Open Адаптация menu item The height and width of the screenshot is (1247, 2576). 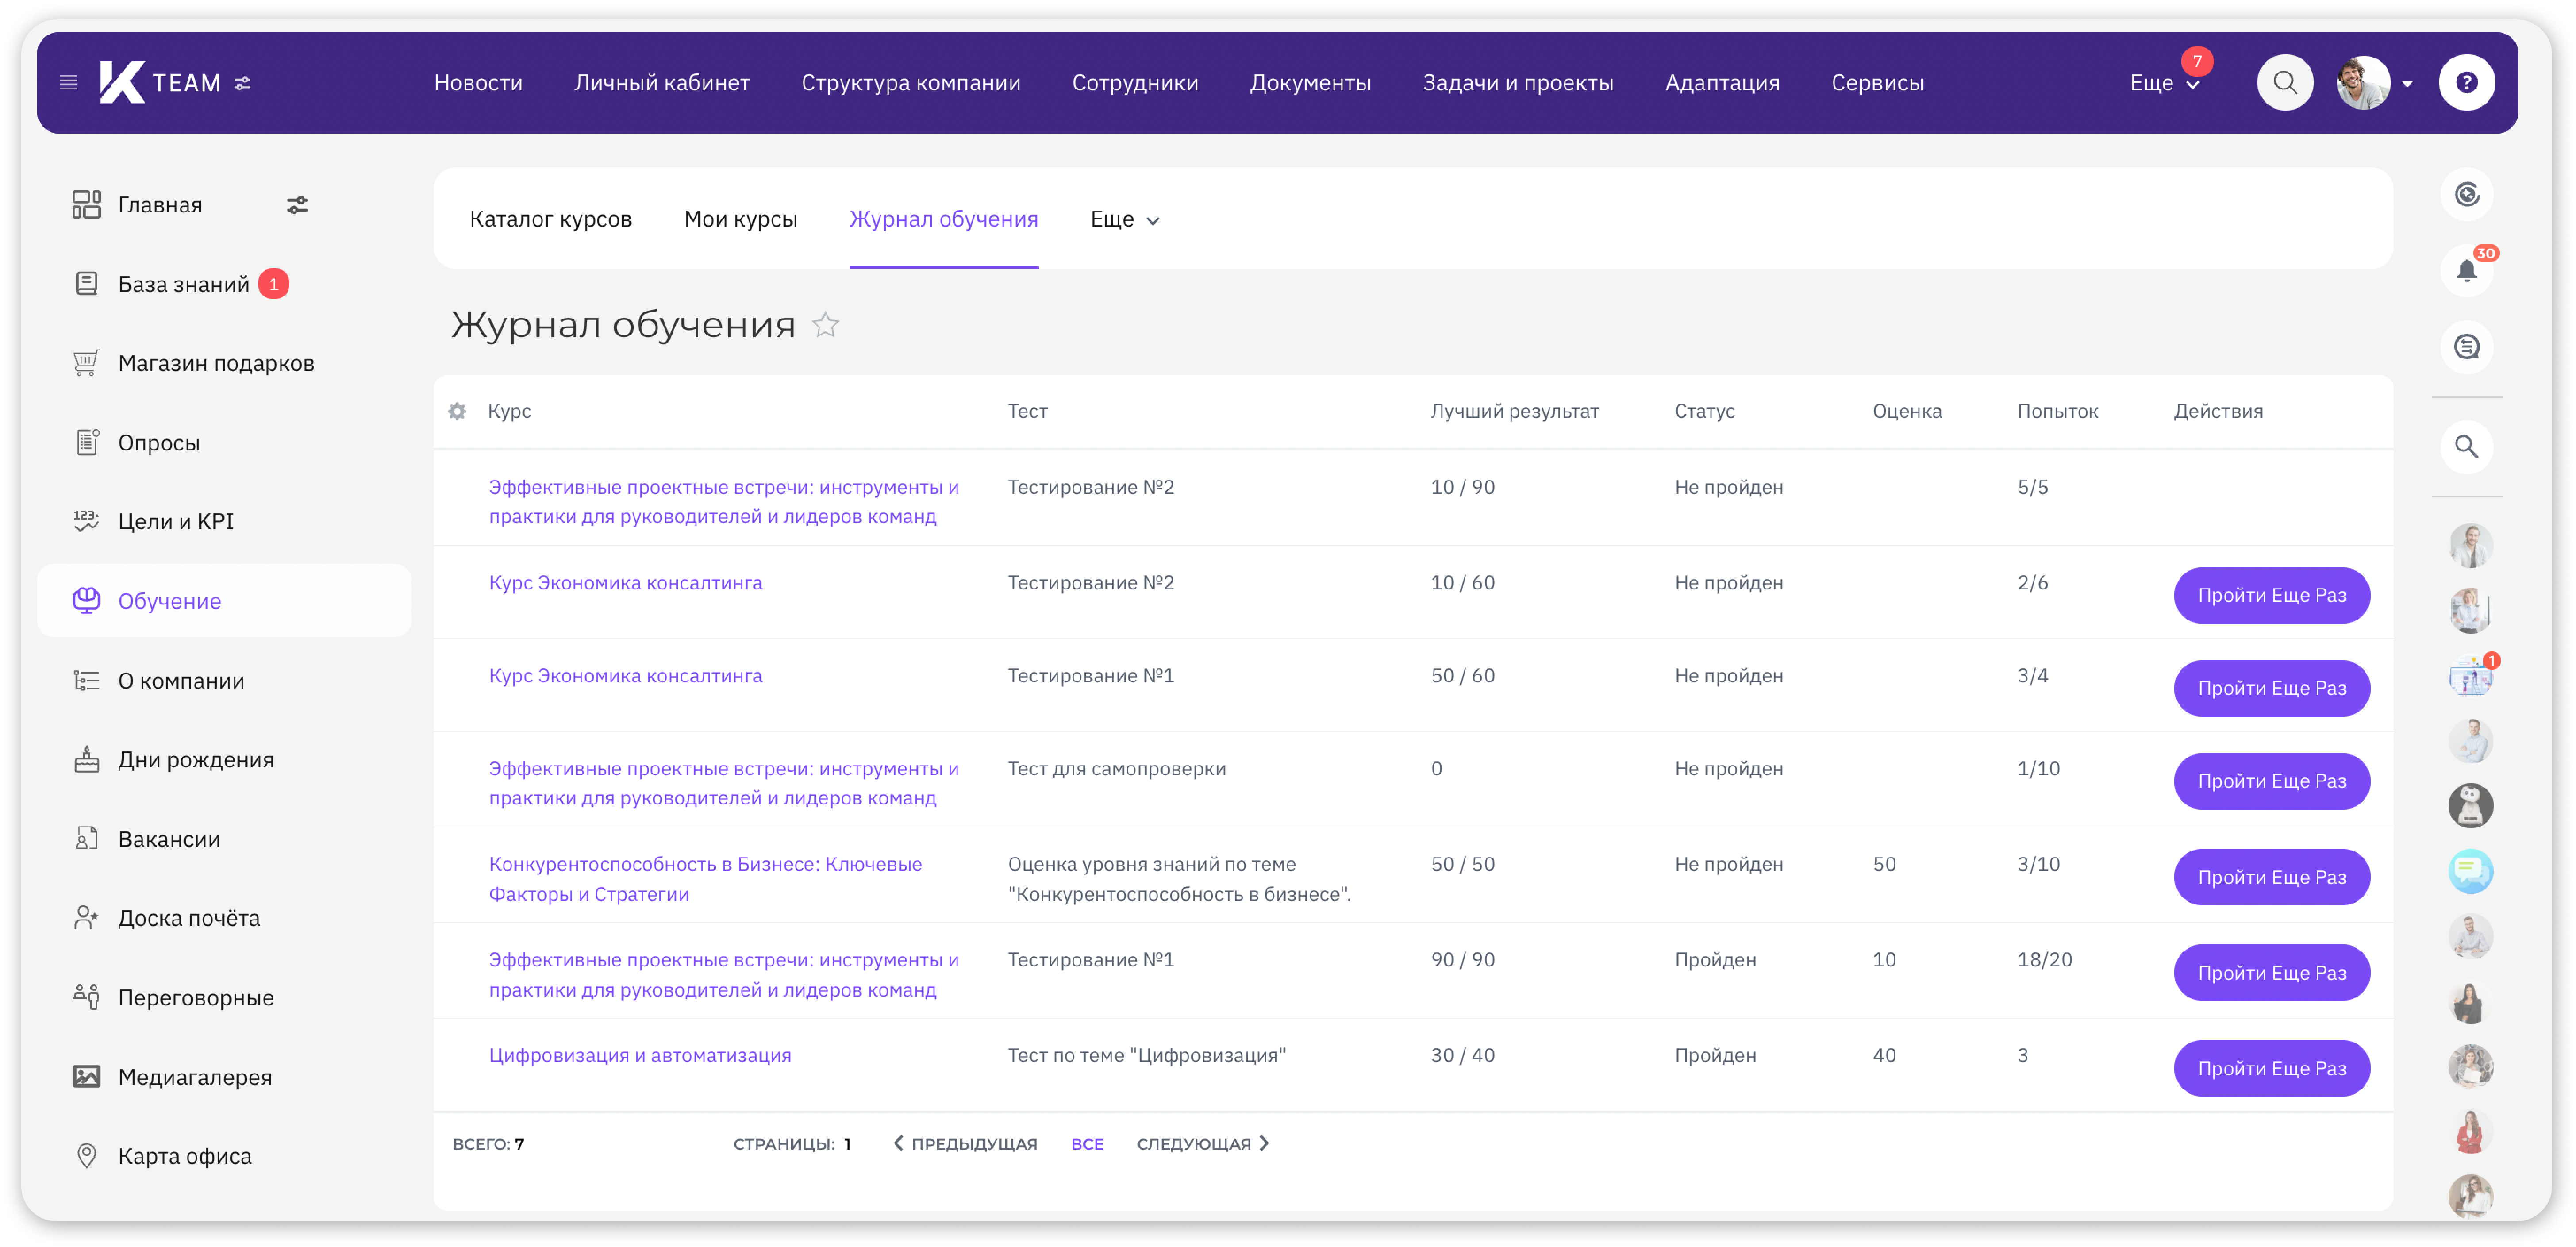tap(1722, 83)
